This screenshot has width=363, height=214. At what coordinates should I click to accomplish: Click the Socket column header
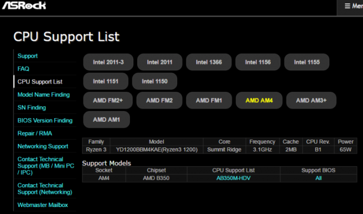click(x=104, y=170)
